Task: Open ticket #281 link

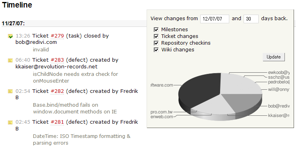Action: pos(57,122)
